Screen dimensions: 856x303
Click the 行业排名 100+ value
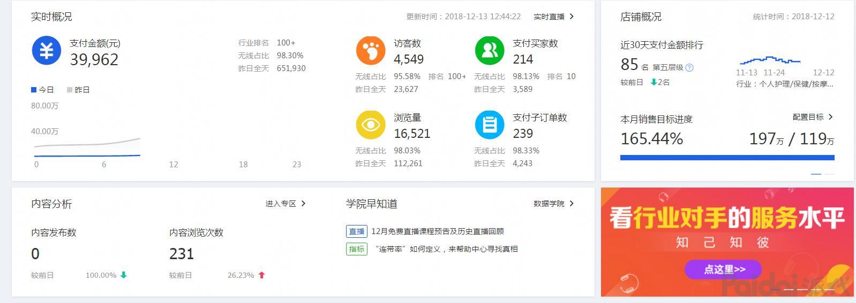pos(286,43)
